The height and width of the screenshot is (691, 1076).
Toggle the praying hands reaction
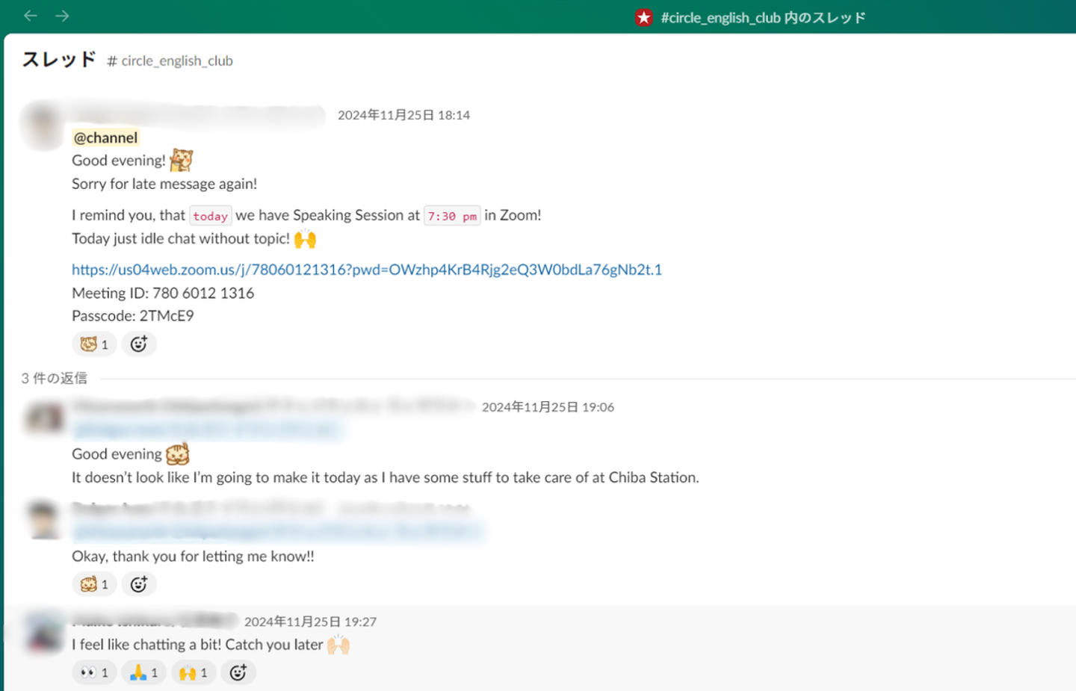pos(144,673)
